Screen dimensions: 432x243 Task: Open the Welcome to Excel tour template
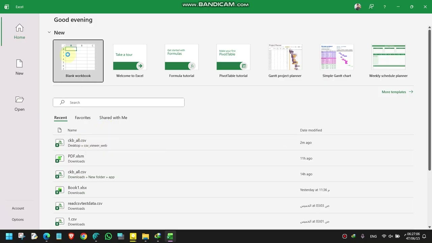(130, 61)
